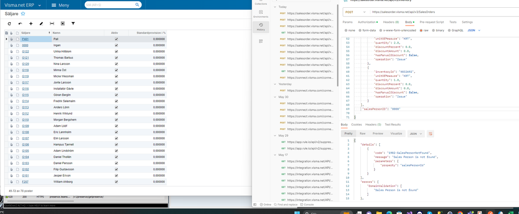
Task: Click the Excel export icon in toolbar
Action: coord(62,24)
